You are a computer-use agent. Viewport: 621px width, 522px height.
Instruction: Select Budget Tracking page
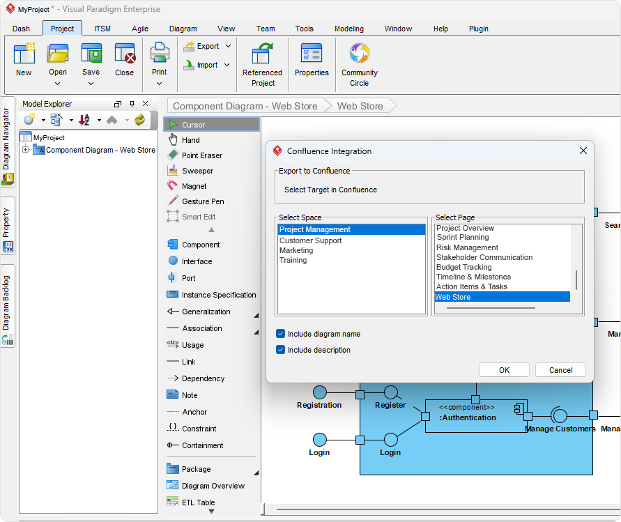click(x=463, y=267)
